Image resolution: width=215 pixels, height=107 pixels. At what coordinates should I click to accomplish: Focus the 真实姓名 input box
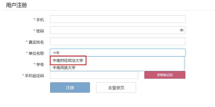click(118, 41)
